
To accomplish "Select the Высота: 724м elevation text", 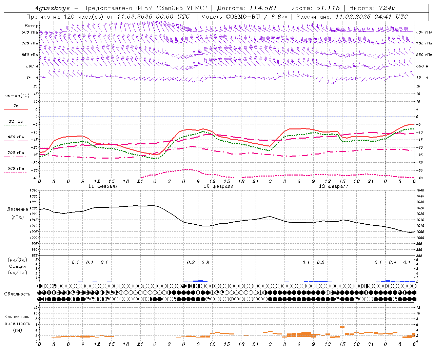I will pos(372,8).
